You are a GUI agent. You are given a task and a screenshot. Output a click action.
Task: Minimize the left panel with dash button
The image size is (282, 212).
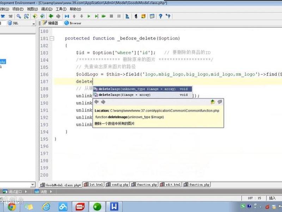pos(33,23)
